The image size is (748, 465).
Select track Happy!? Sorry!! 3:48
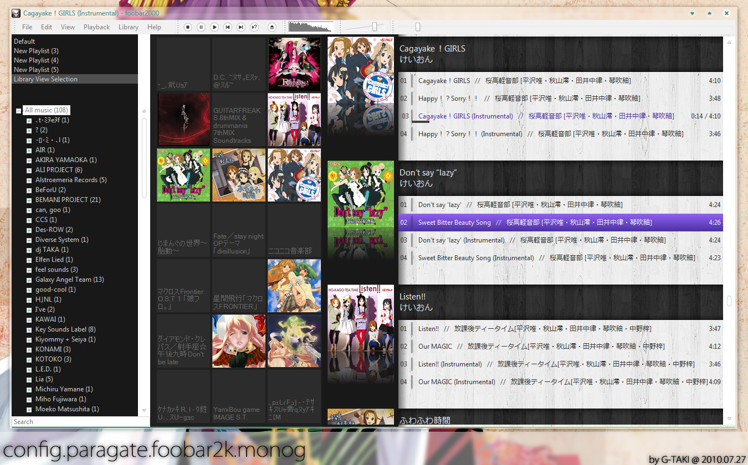561,99
